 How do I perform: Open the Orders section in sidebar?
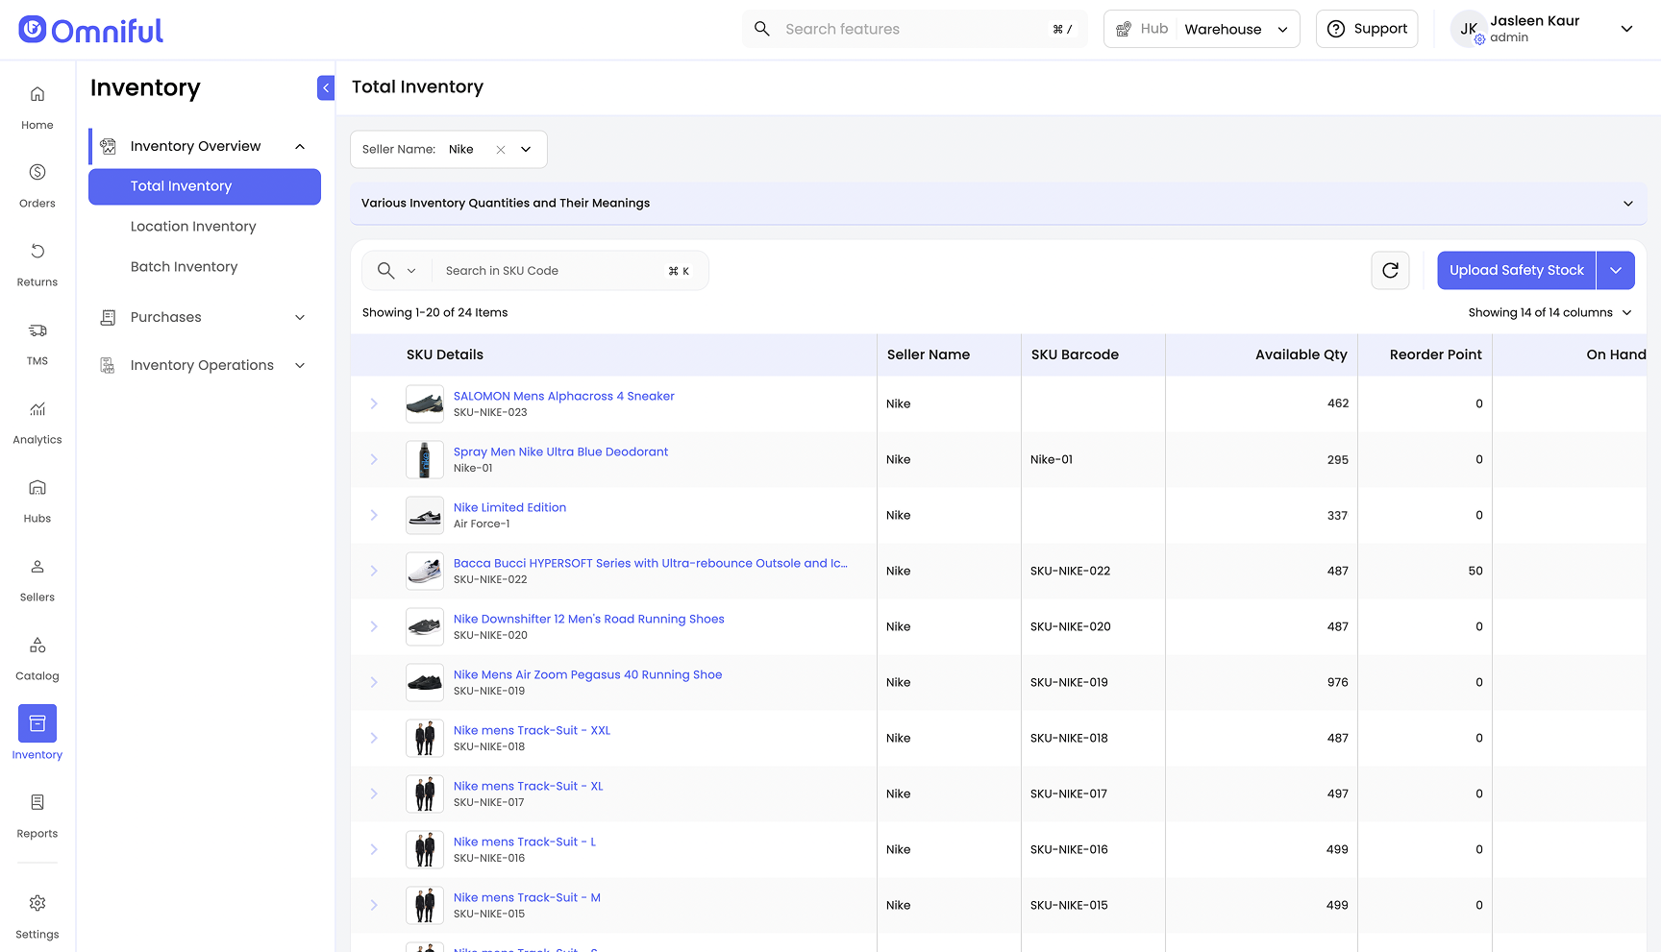tap(37, 183)
